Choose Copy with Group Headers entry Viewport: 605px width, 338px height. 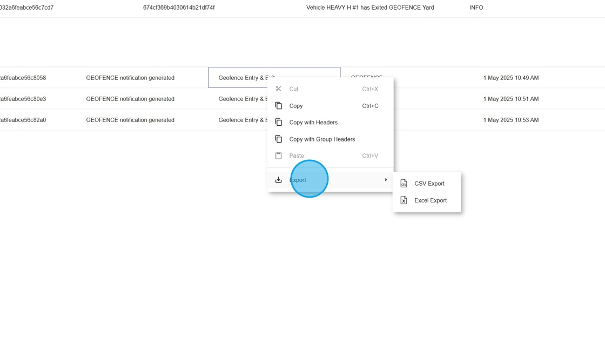pyautogui.click(x=322, y=139)
